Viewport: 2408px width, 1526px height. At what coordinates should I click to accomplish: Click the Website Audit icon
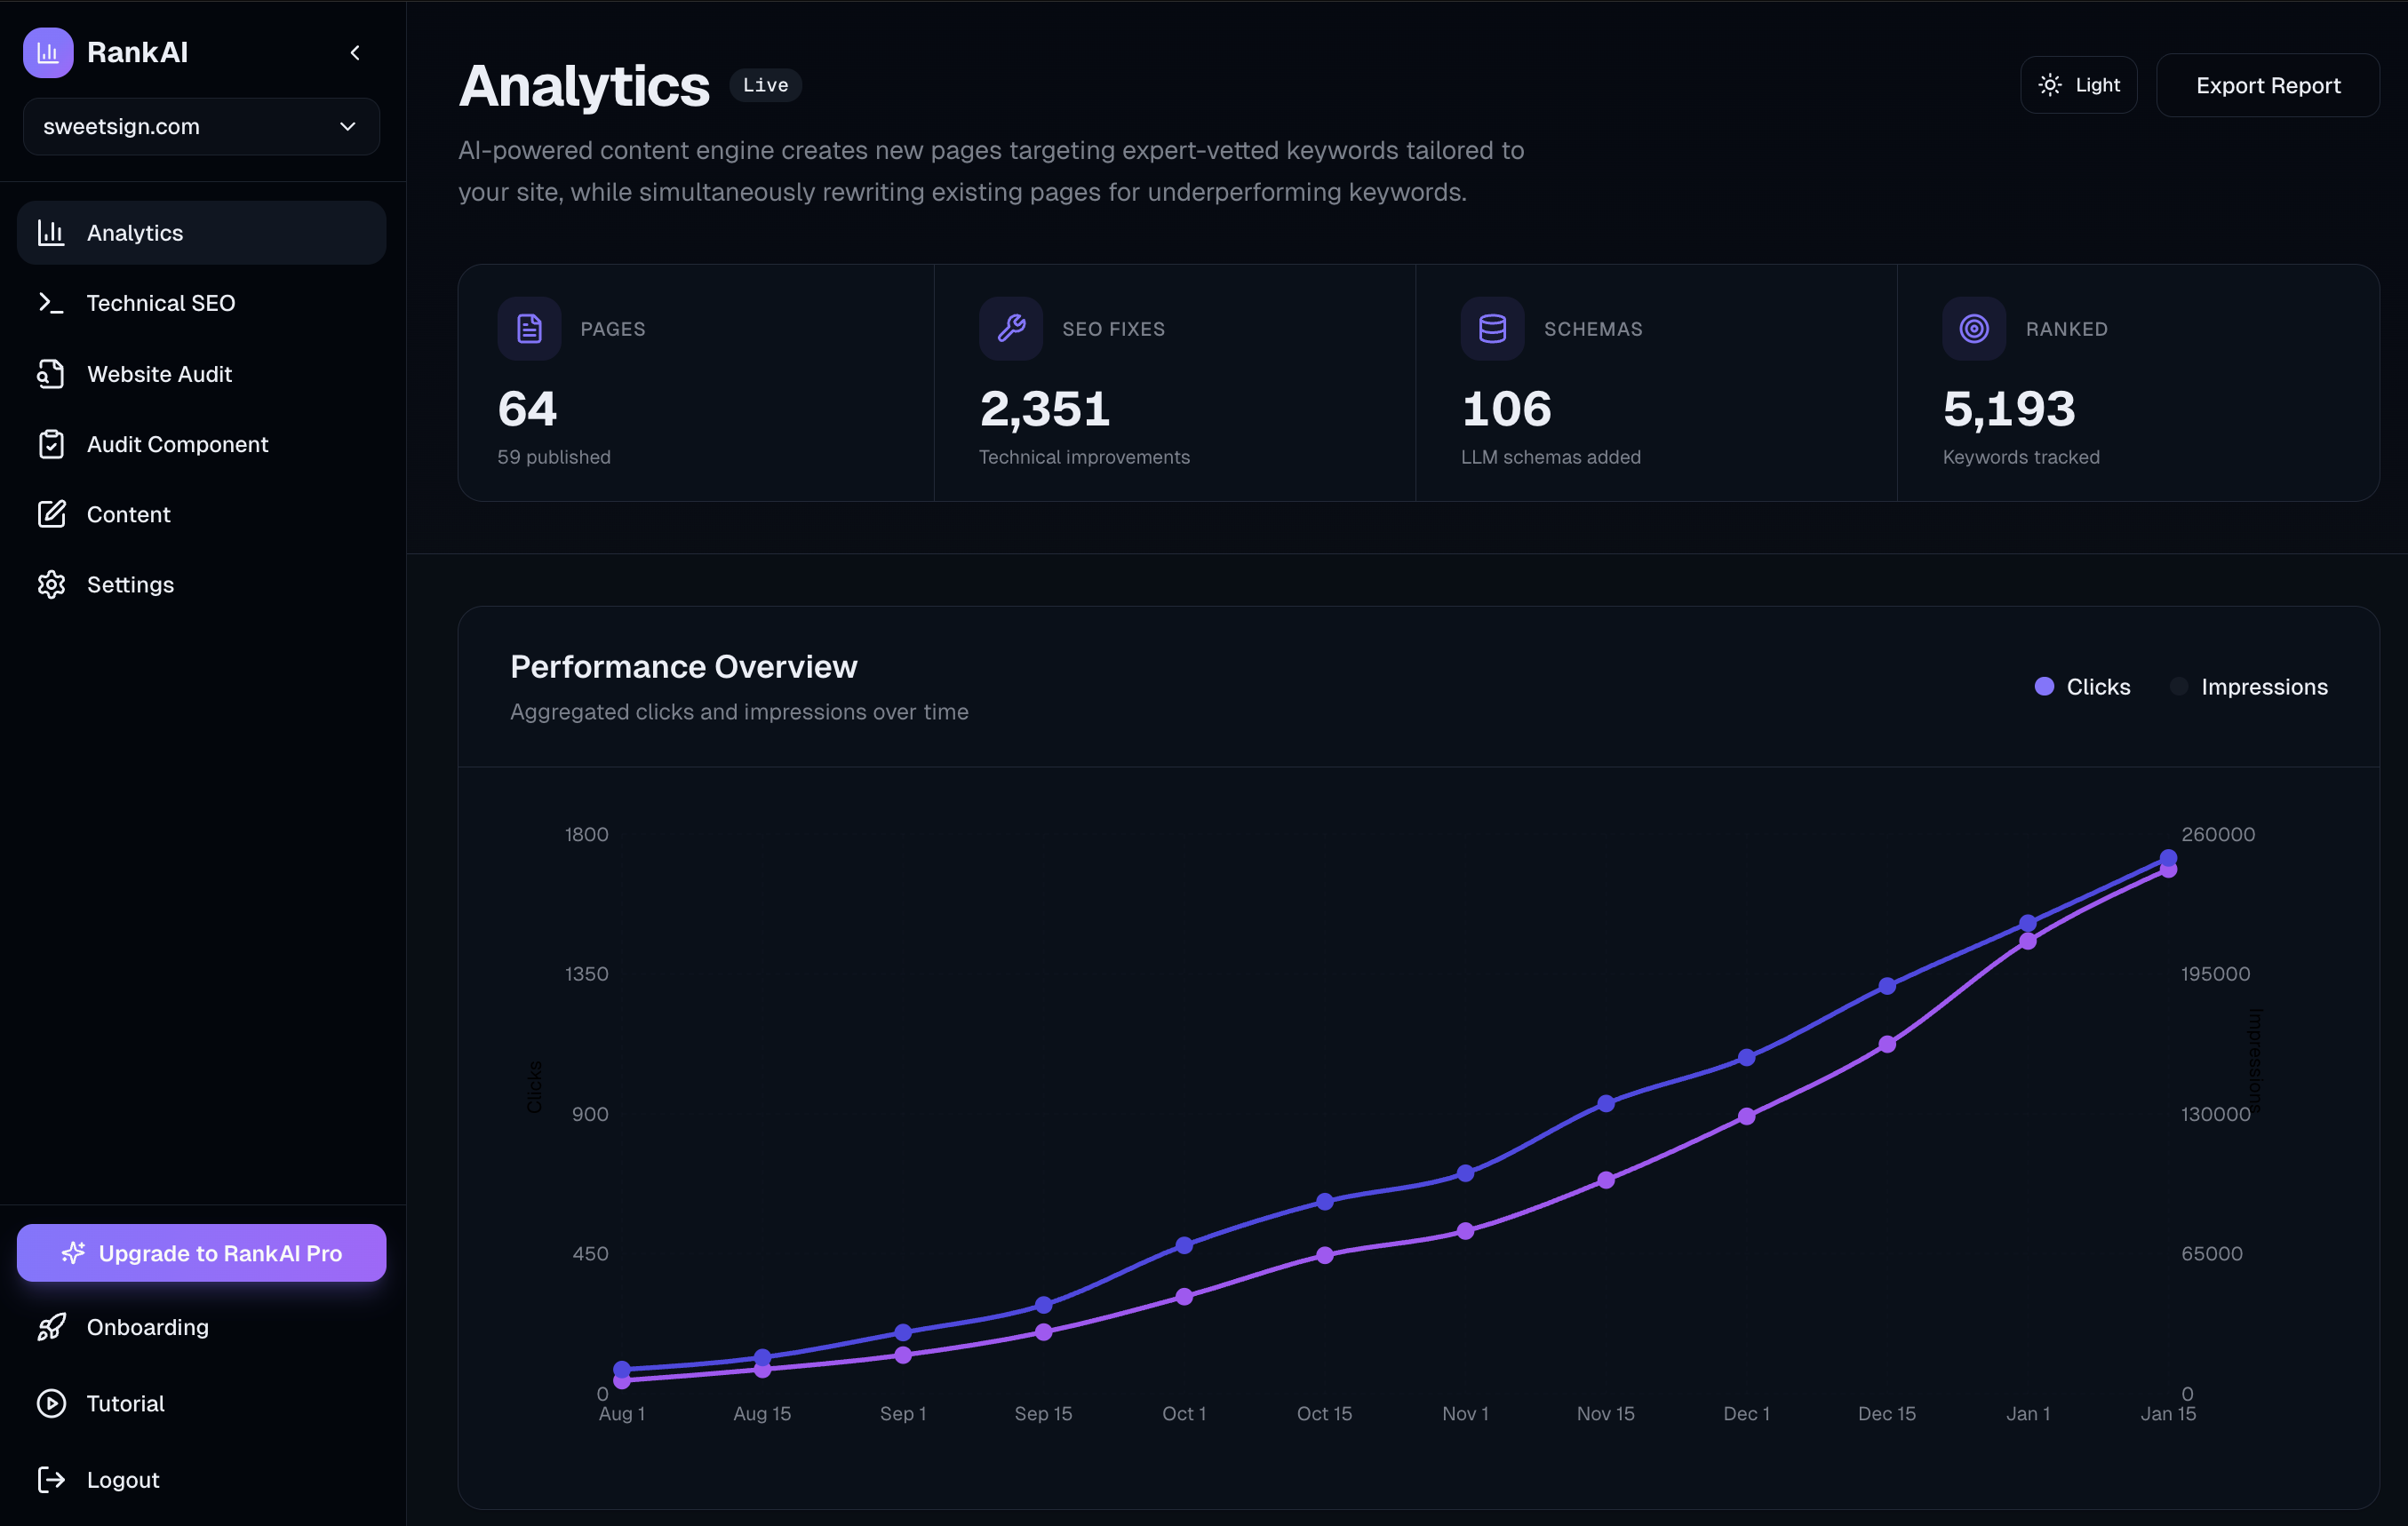click(x=52, y=373)
